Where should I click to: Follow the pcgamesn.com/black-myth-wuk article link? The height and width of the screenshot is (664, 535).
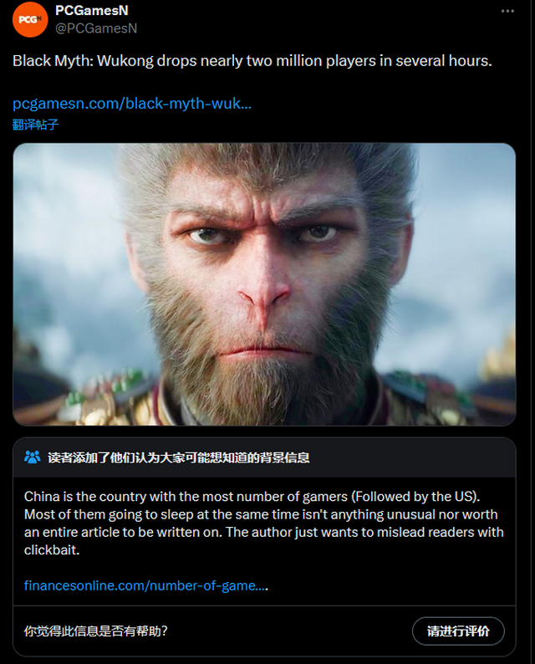click(x=132, y=104)
